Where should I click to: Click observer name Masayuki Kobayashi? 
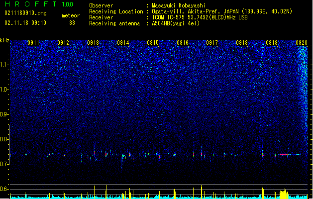(179, 5)
